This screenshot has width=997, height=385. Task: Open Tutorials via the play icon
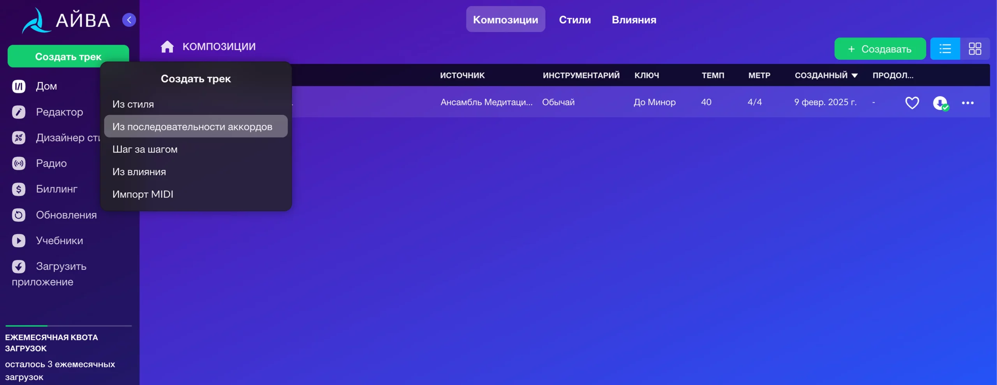pos(19,241)
